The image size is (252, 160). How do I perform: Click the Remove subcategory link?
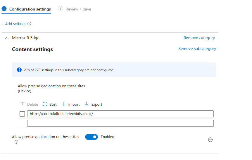coord(197,49)
